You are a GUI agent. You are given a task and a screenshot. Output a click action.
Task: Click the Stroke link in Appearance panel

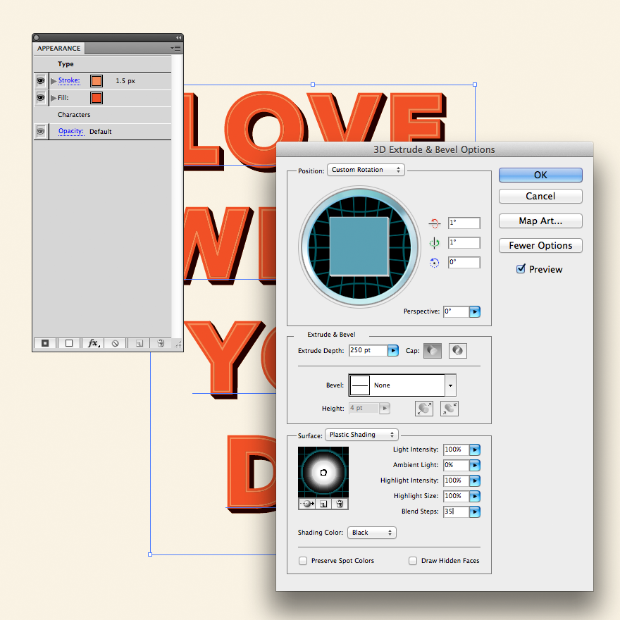pos(69,80)
